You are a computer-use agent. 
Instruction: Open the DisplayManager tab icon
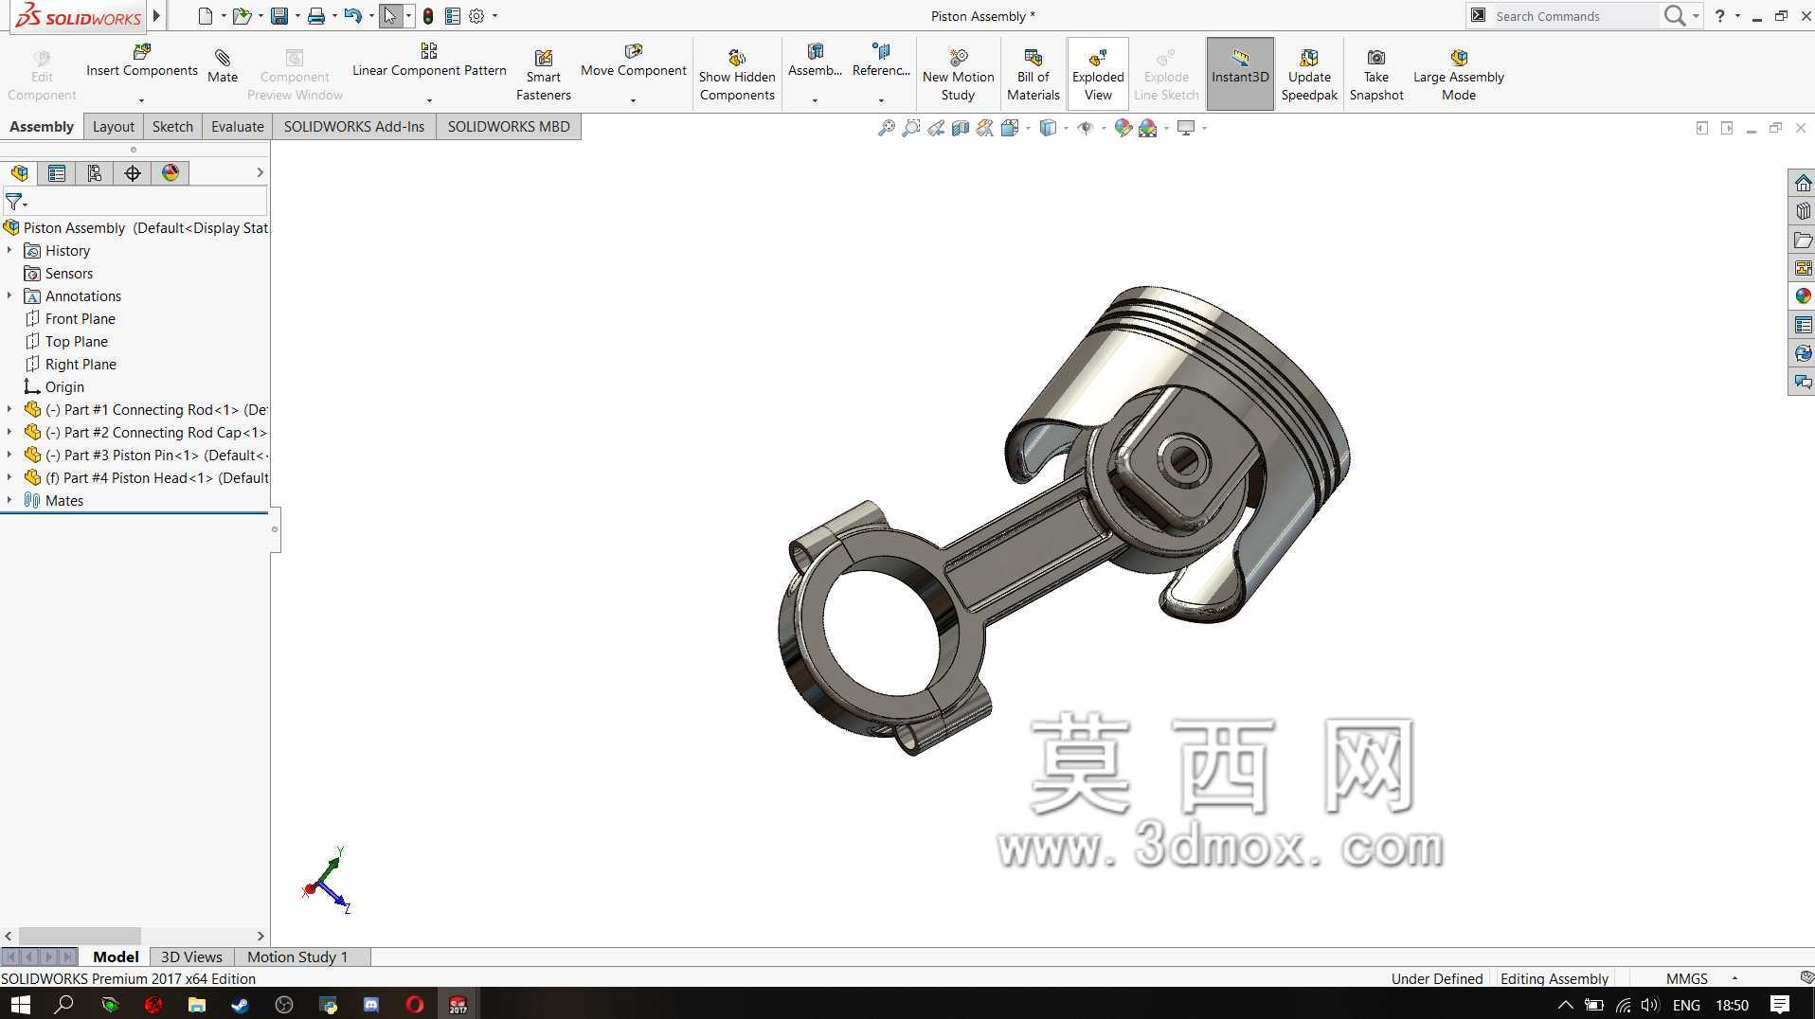pyautogui.click(x=171, y=173)
